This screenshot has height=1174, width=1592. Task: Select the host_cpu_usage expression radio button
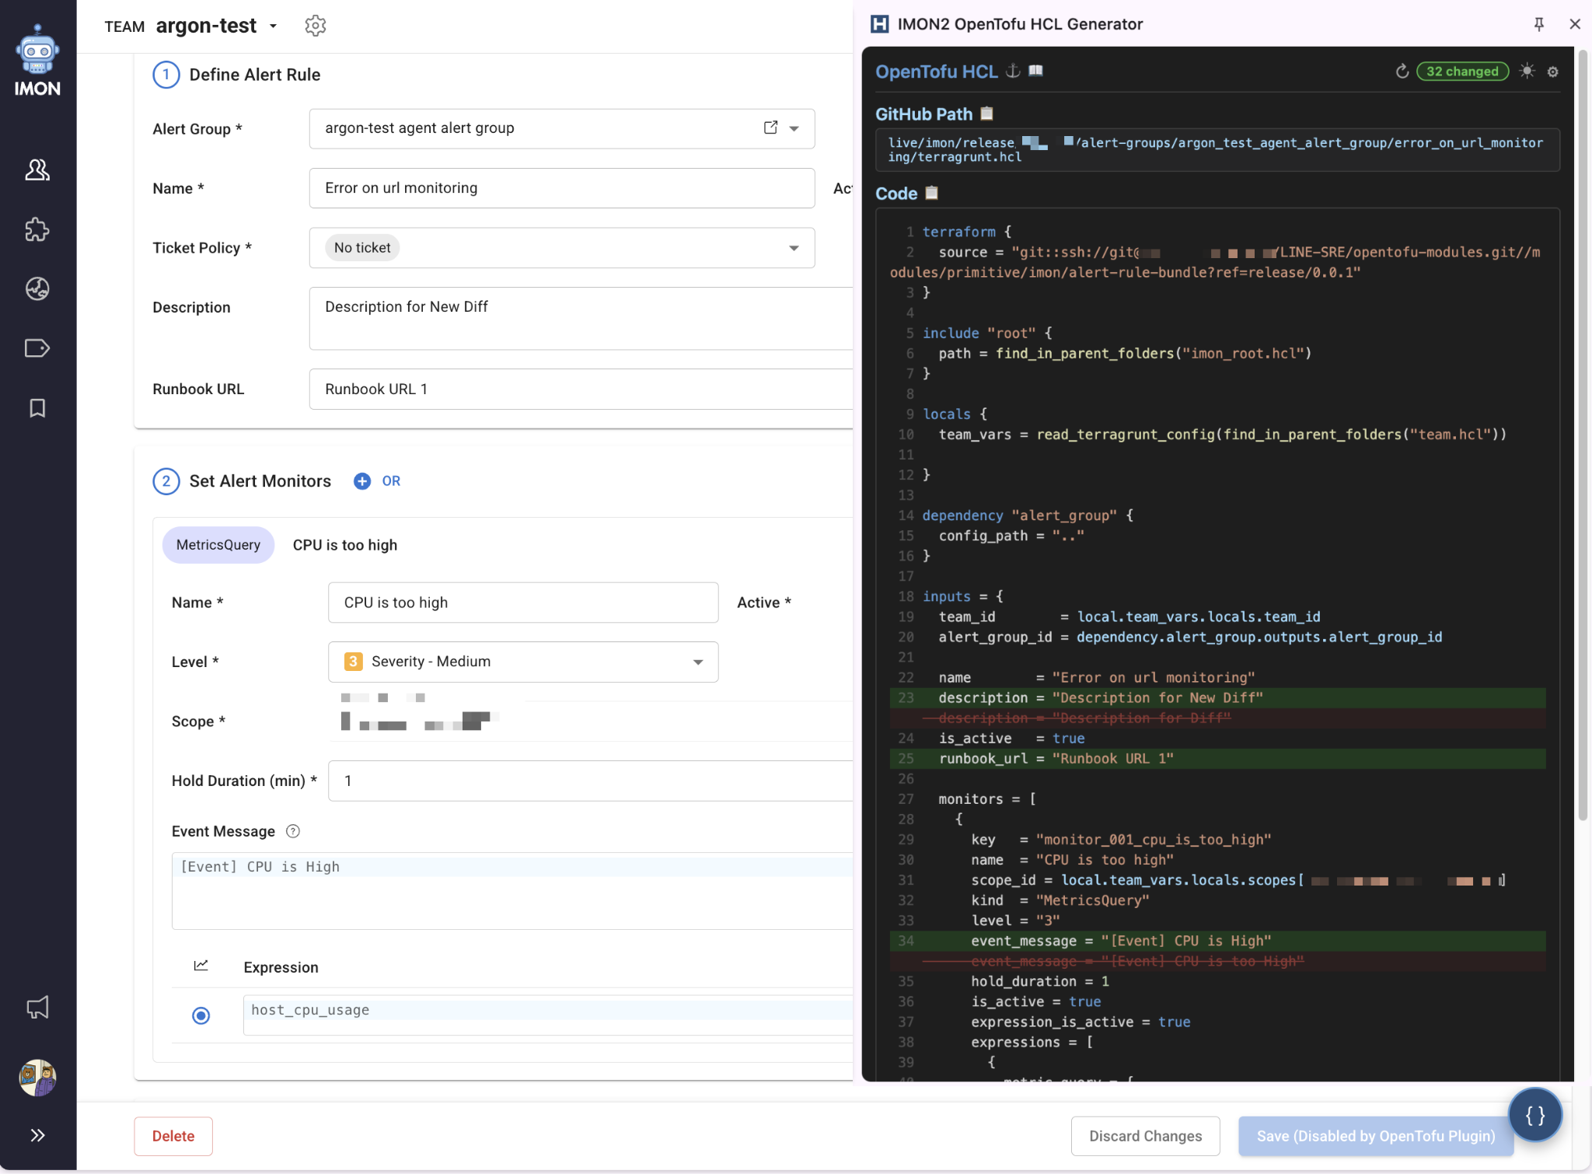201,1015
